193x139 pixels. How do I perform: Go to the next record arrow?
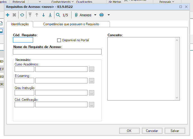pyautogui.click(x=43, y=15)
